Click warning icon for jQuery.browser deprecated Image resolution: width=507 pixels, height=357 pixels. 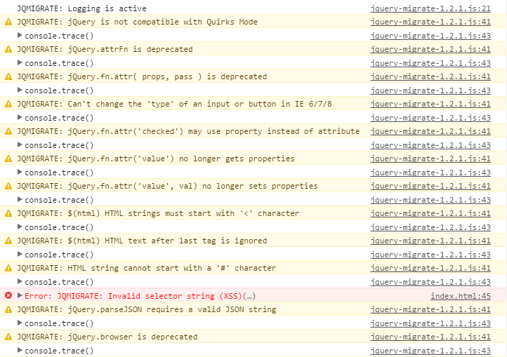(x=8, y=337)
